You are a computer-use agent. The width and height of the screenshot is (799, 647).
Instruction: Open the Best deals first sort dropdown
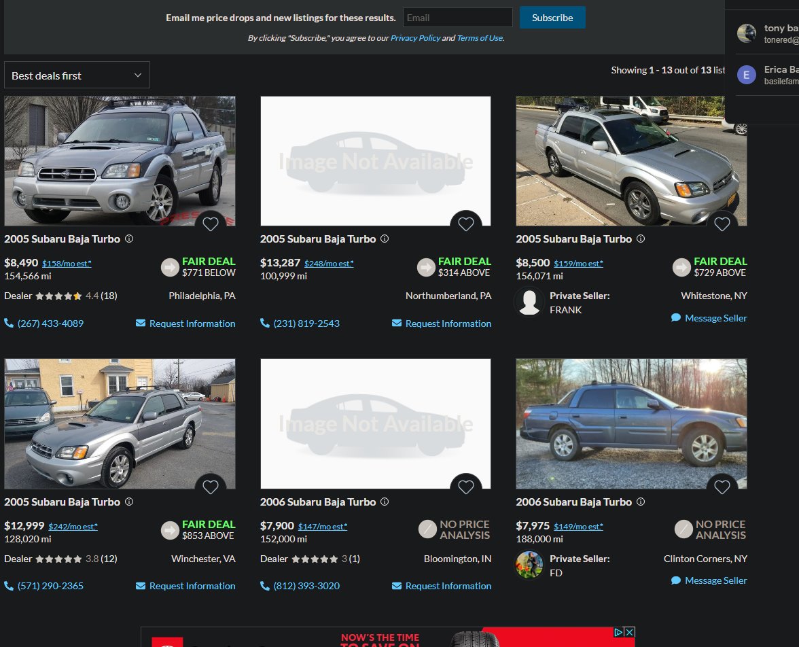77,75
